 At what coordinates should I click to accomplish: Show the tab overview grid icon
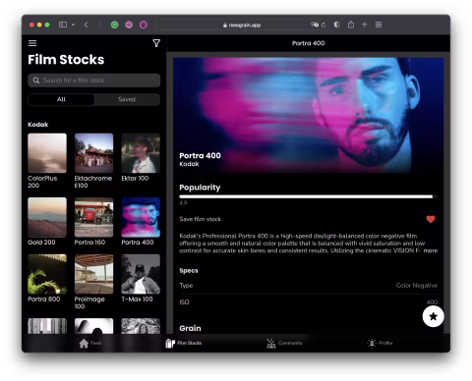click(x=379, y=25)
